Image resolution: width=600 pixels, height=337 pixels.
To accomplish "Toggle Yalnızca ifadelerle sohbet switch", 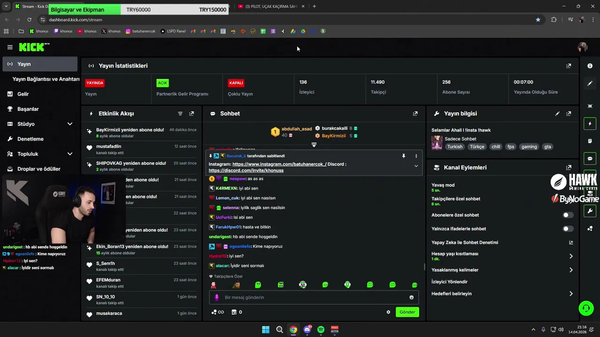I will (568, 229).
